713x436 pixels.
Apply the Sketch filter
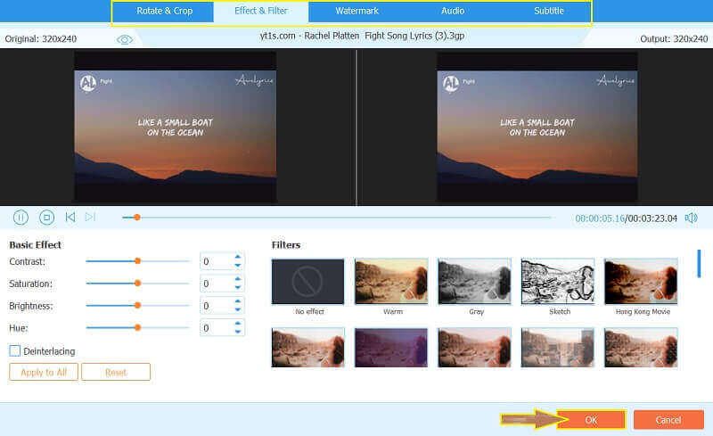[558, 281]
